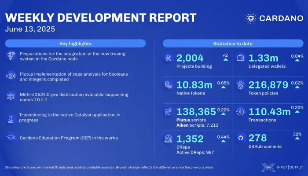The width and height of the screenshot is (308, 176).
Task: Click the Mithril distribution network icon
Action: (11, 96)
